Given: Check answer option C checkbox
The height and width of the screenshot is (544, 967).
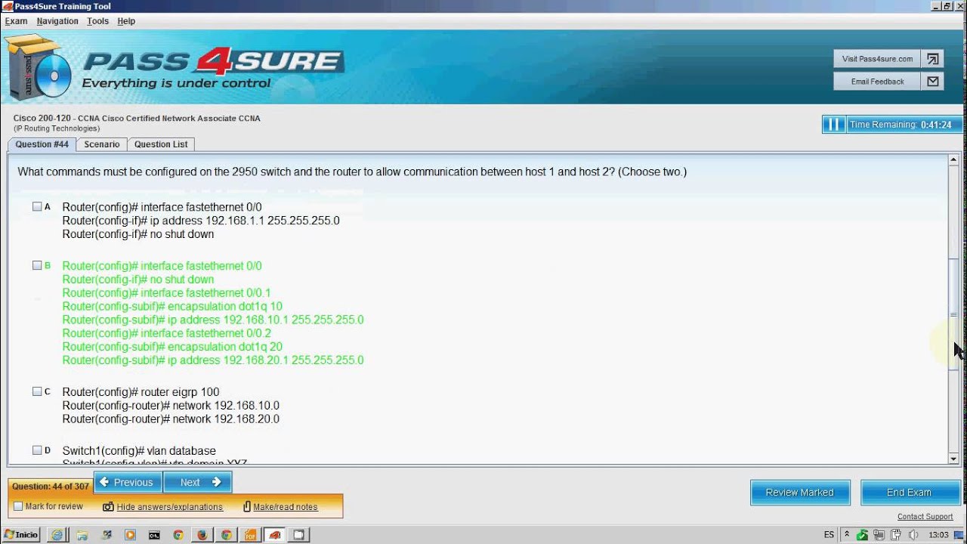Looking at the screenshot, I should pos(37,391).
